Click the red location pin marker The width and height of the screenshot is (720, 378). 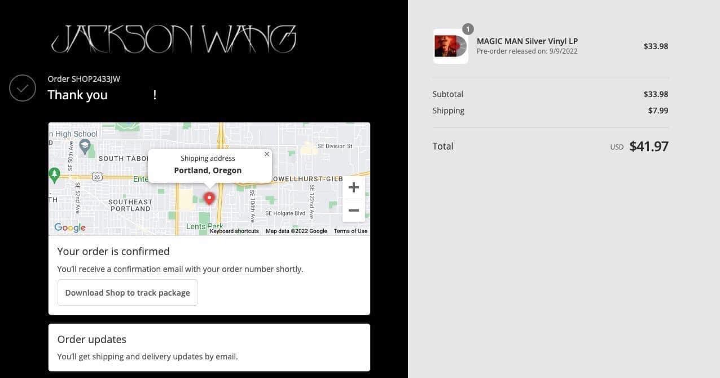(x=209, y=199)
